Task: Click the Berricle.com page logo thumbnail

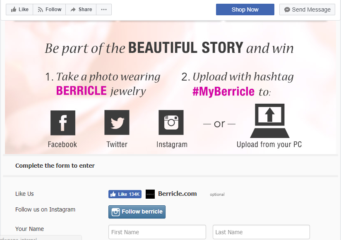Action: (x=150, y=194)
